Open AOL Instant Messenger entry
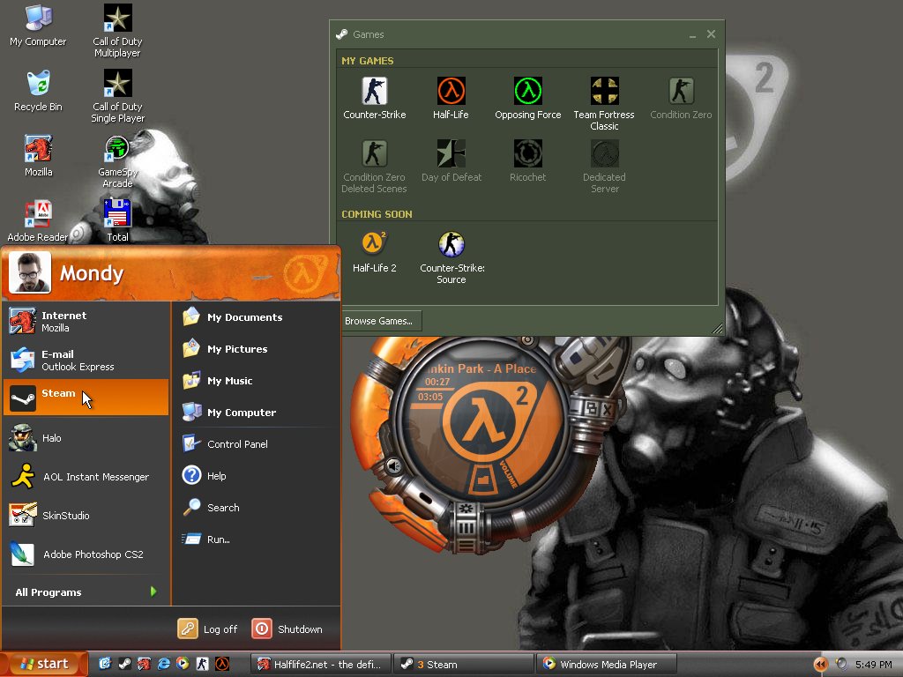903x677 pixels. pos(86,477)
